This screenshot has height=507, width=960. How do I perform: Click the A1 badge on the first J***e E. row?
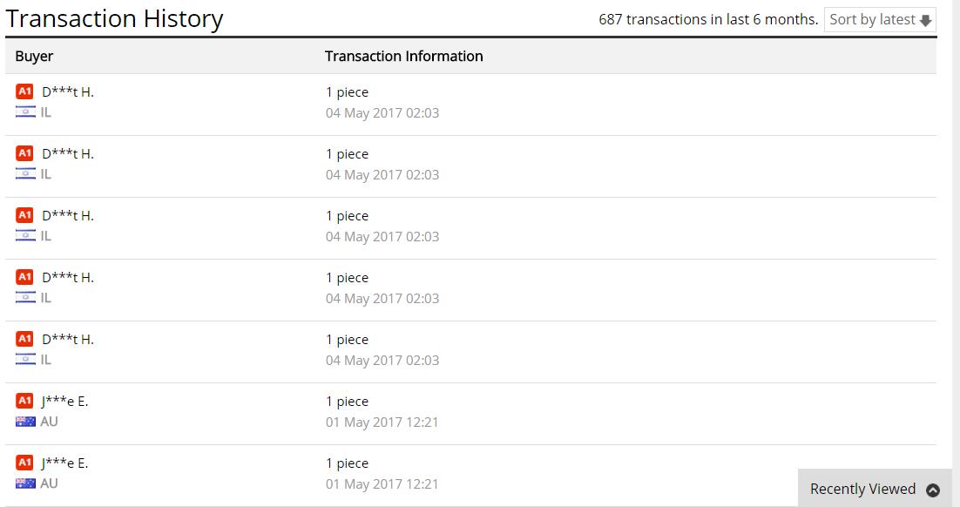pyautogui.click(x=24, y=401)
